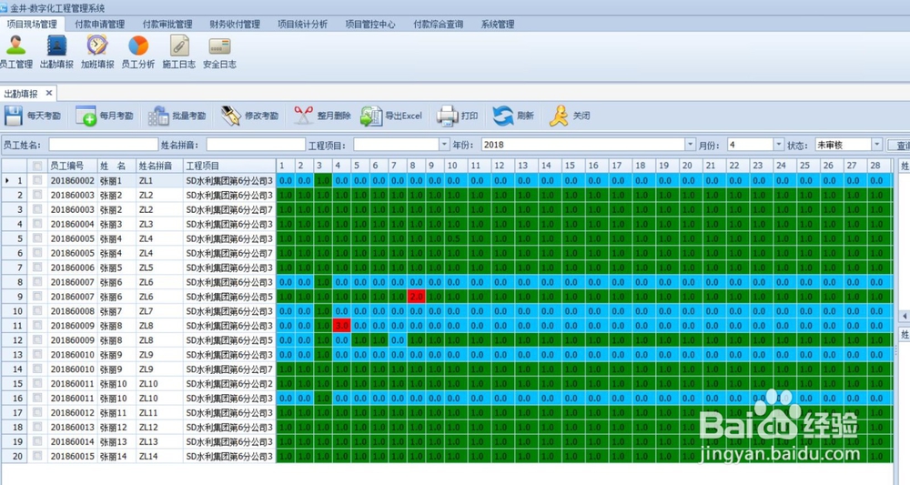Focus the 姓名拼音 input field
The width and height of the screenshot is (910, 485).
coord(256,145)
